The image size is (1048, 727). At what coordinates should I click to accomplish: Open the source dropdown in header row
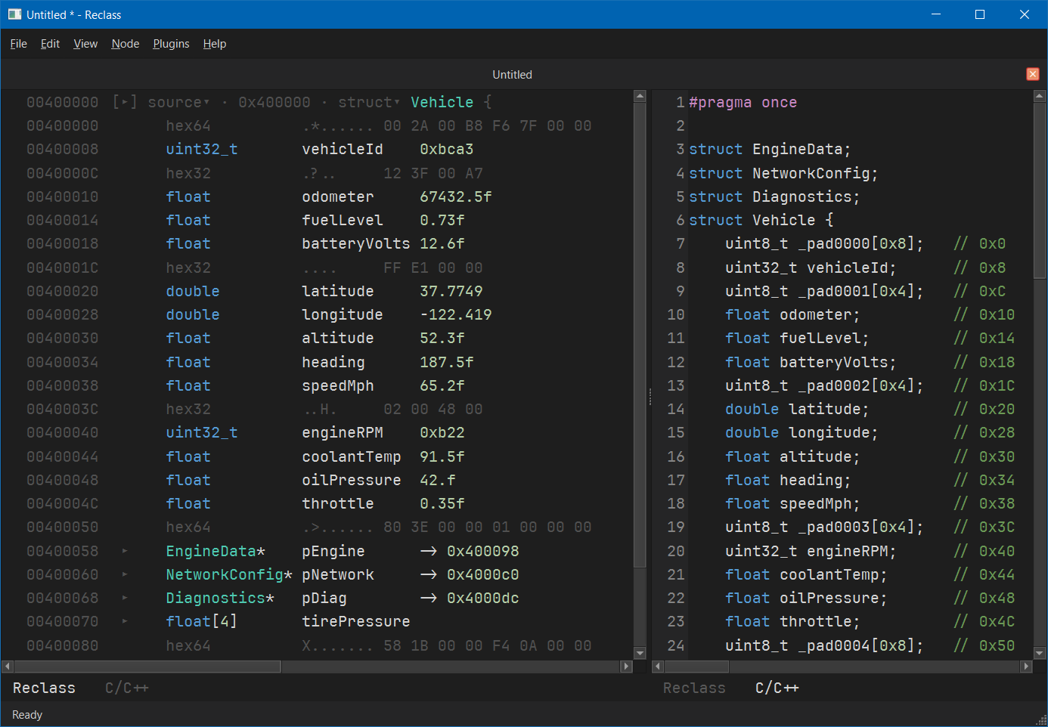[178, 102]
